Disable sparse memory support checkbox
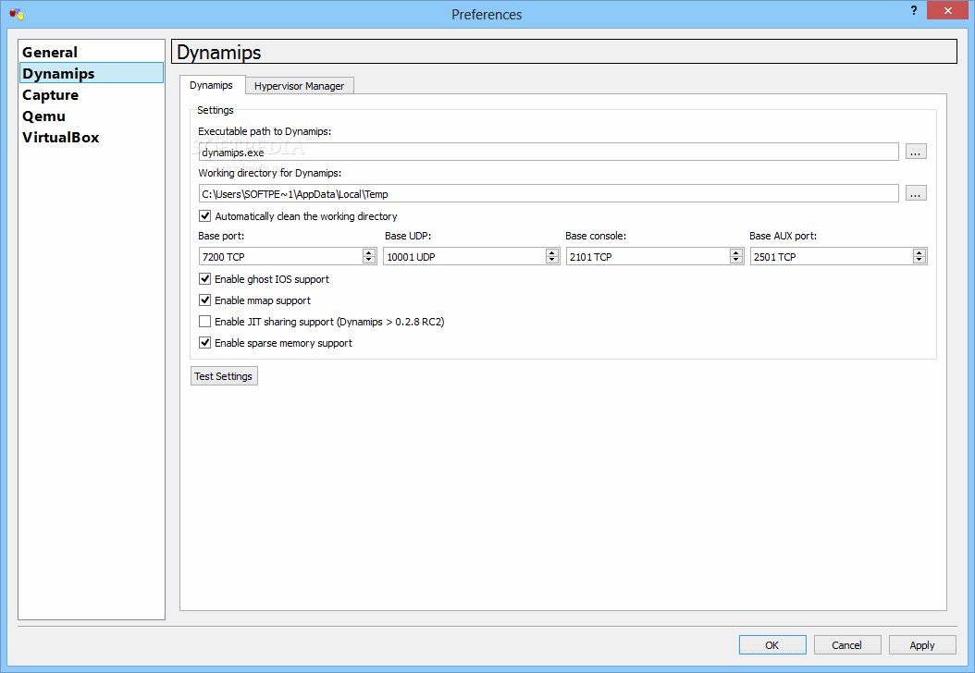 204,342
